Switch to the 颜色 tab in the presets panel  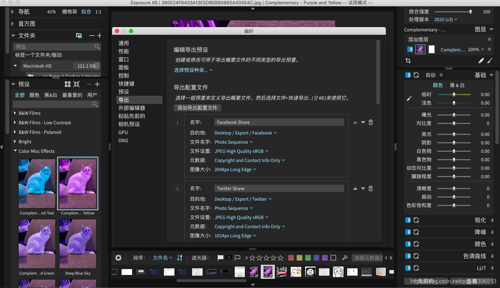tap(34, 94)
